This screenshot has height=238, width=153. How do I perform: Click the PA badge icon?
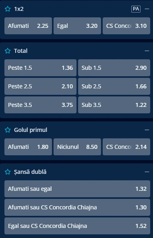coord(136,9)
